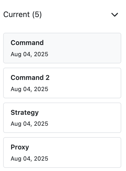
Task: Click the Proxy title text
Action: pyautogui.click(x=20, y=147)
